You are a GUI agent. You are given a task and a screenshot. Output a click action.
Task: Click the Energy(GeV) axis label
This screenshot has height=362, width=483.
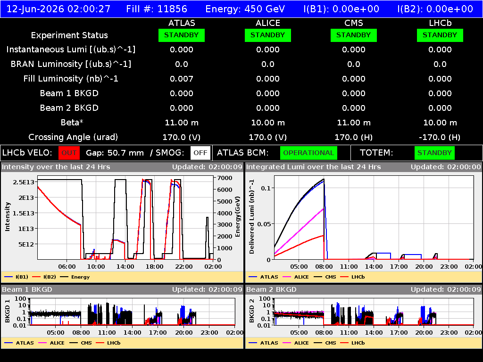(238, 217)
